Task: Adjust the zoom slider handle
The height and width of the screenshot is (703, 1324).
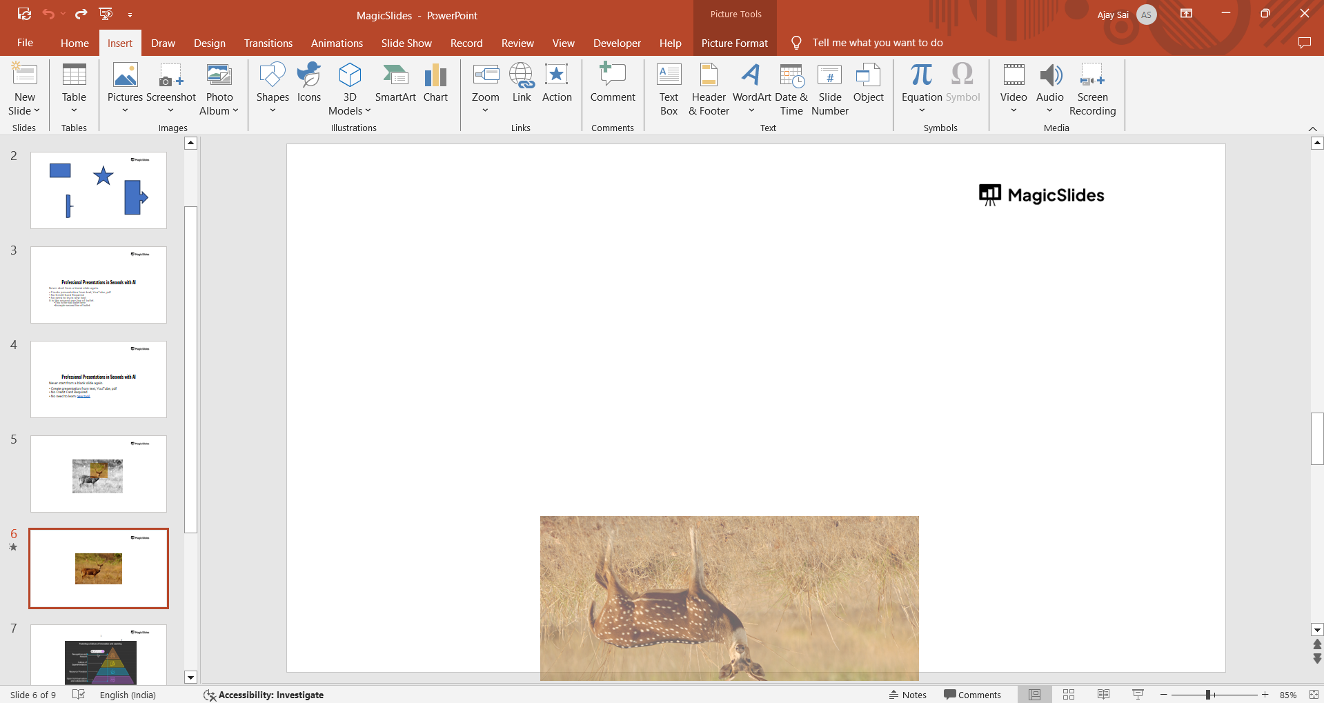Action: [x=1208, y=695]
